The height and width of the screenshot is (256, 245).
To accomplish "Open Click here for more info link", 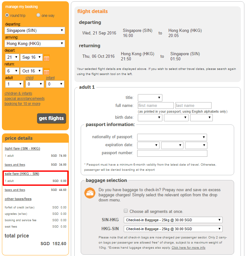I will 189,248.
